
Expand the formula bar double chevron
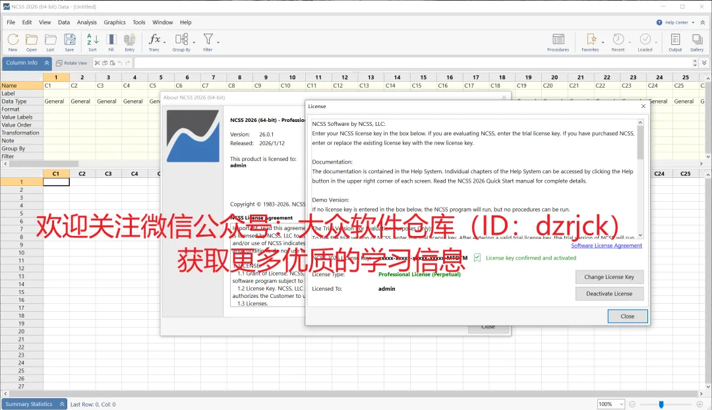pos(704,63)
